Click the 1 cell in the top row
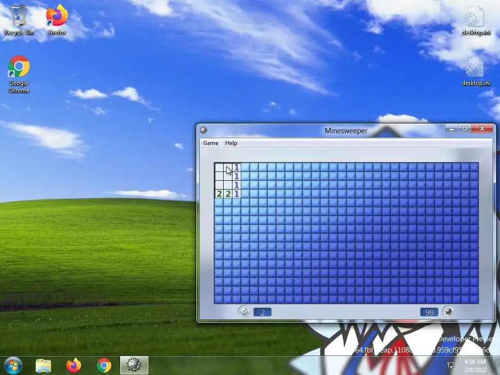The width and height of the screenshot is (500, 375). [237, 167]
